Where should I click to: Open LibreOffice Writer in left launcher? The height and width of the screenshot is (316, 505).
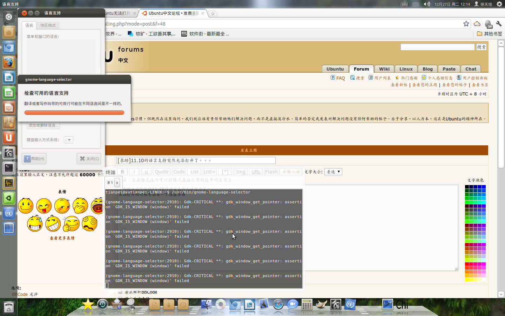(x=9, y=78)
